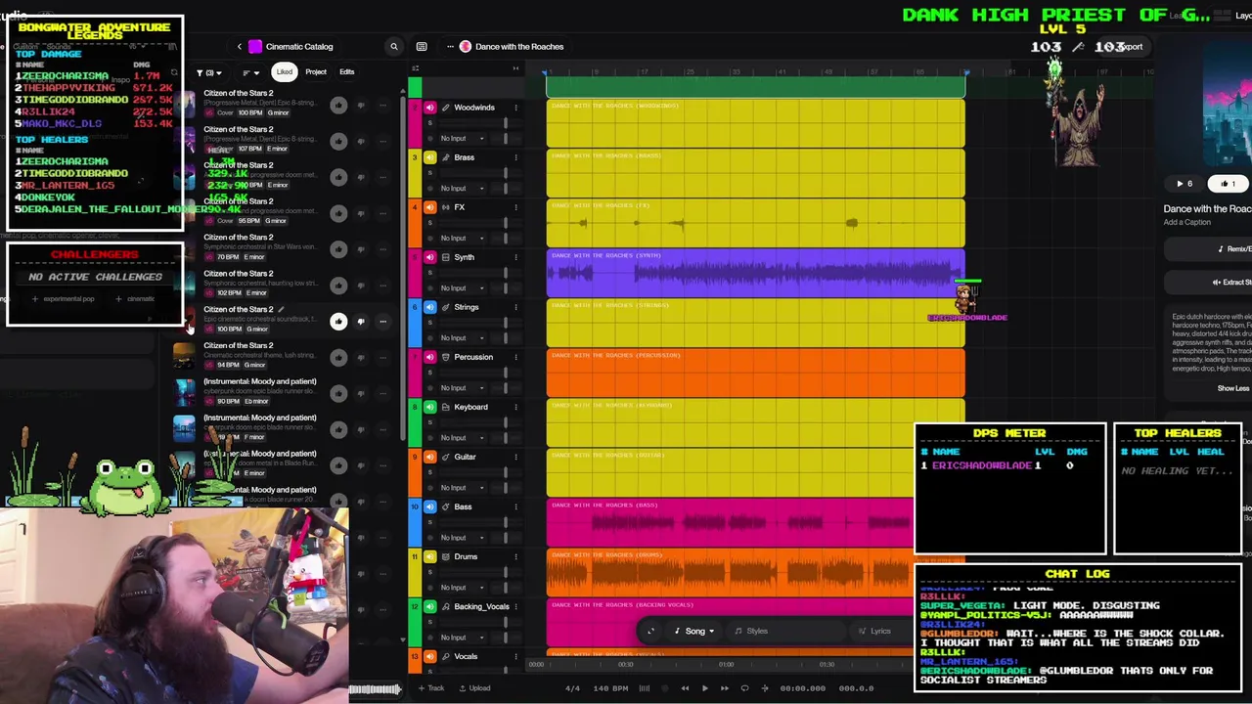1252x704 pixels.
Task: Toggle the metronome icon near 140 BPM
Action: tap(644, 688)
